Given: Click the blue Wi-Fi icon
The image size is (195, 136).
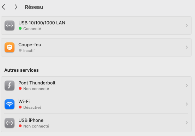Looking at the screenshot, I should click(10, 104).
